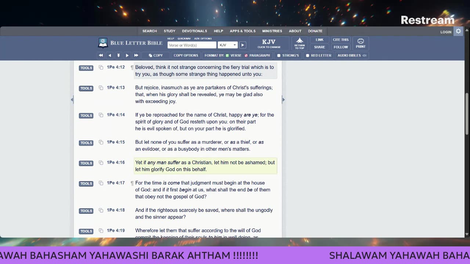Open Adv. Options link above search box
The image size is (470, 264).
click(203, 38)
